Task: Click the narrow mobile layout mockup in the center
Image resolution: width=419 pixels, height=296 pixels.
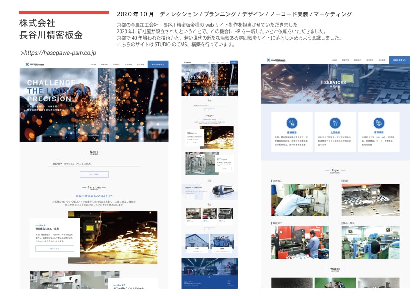Action: [209, 174]
